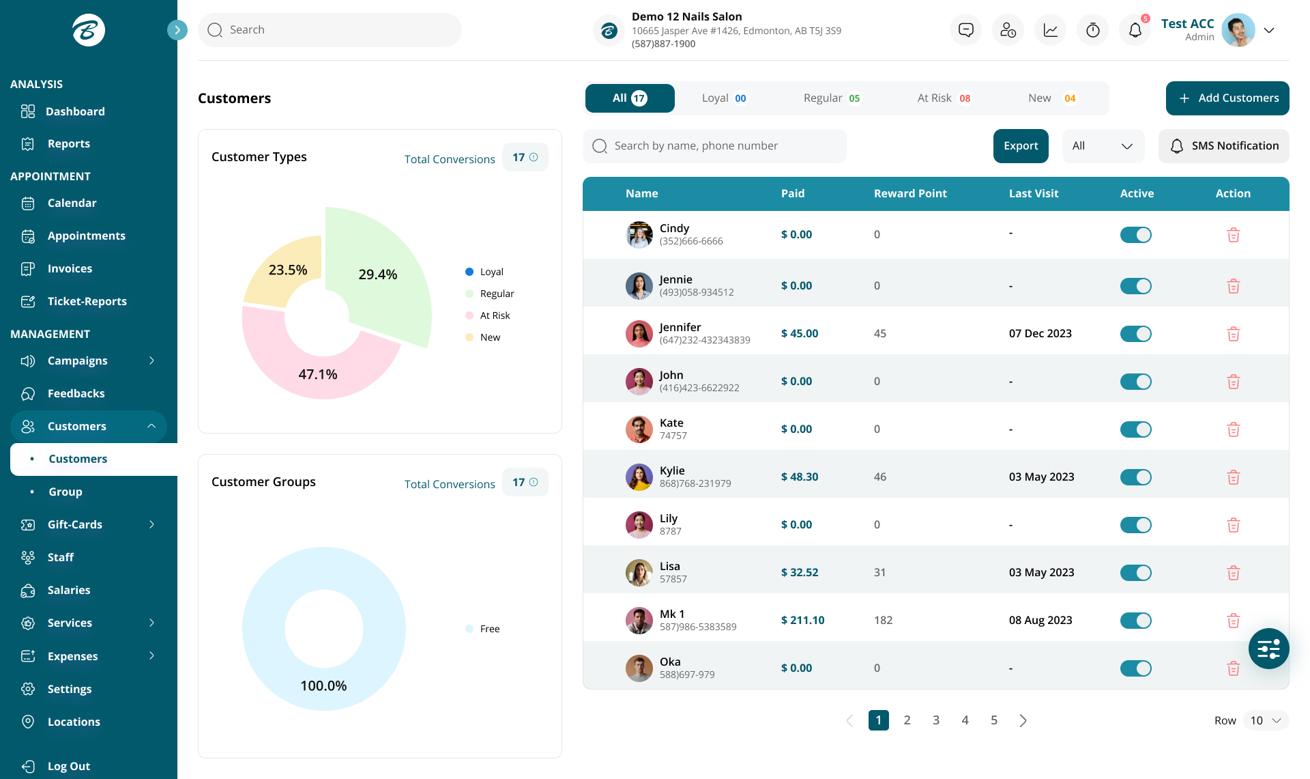
Task: Click the notifications bell icon
Action: (1134, 29)
